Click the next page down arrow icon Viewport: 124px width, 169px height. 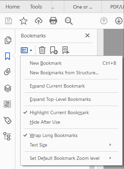[x=119, y=21]
